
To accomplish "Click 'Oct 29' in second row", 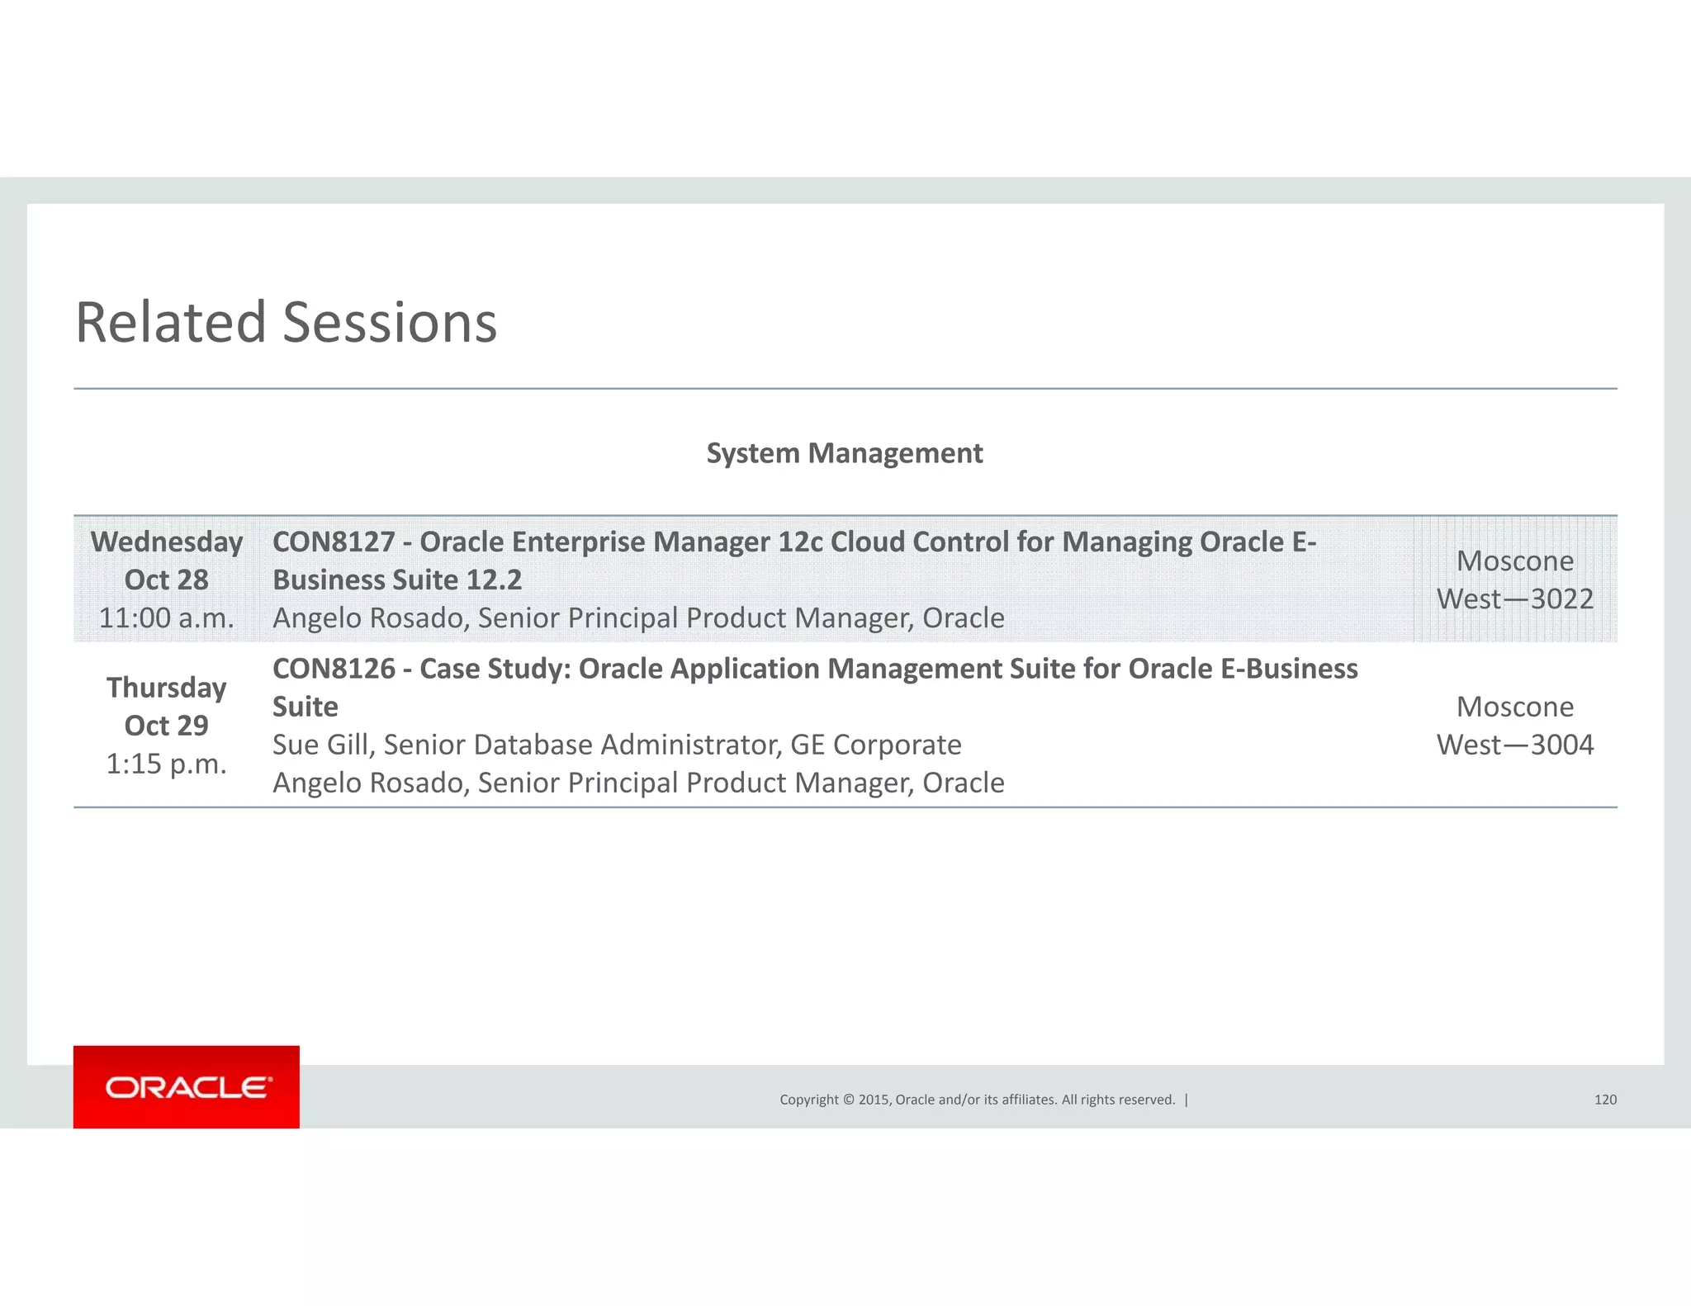I will 167,725.
